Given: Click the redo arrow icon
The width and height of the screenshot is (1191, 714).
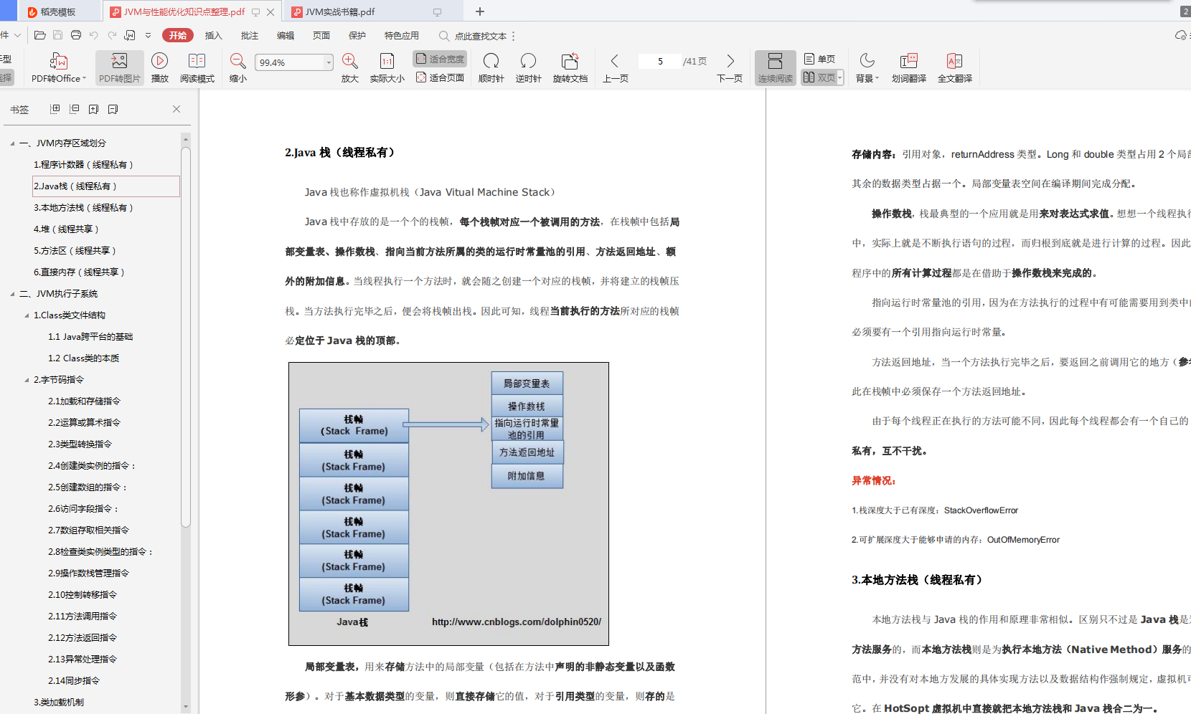Looking at the screenshot, I should (x=112, y=35).
